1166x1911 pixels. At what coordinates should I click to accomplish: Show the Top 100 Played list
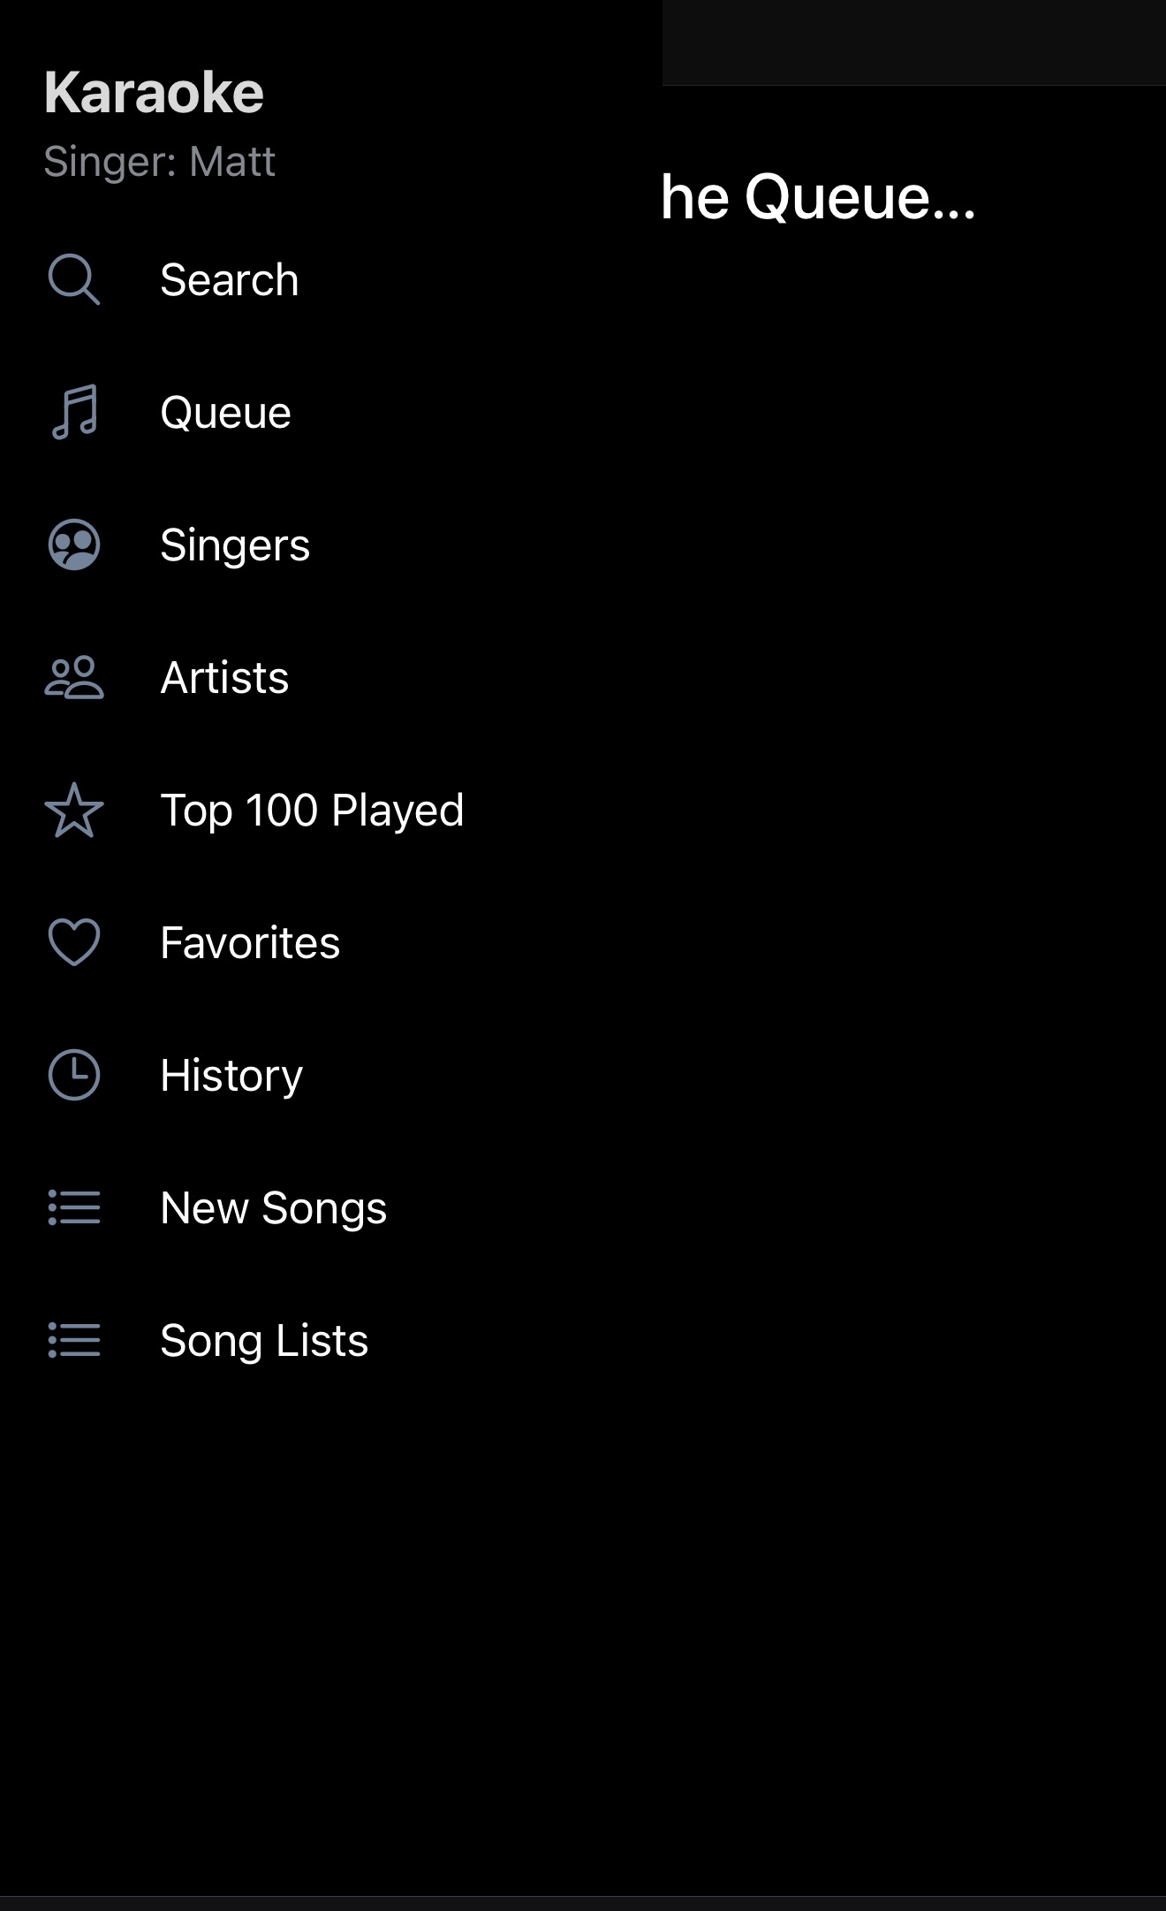click(312, 811)
